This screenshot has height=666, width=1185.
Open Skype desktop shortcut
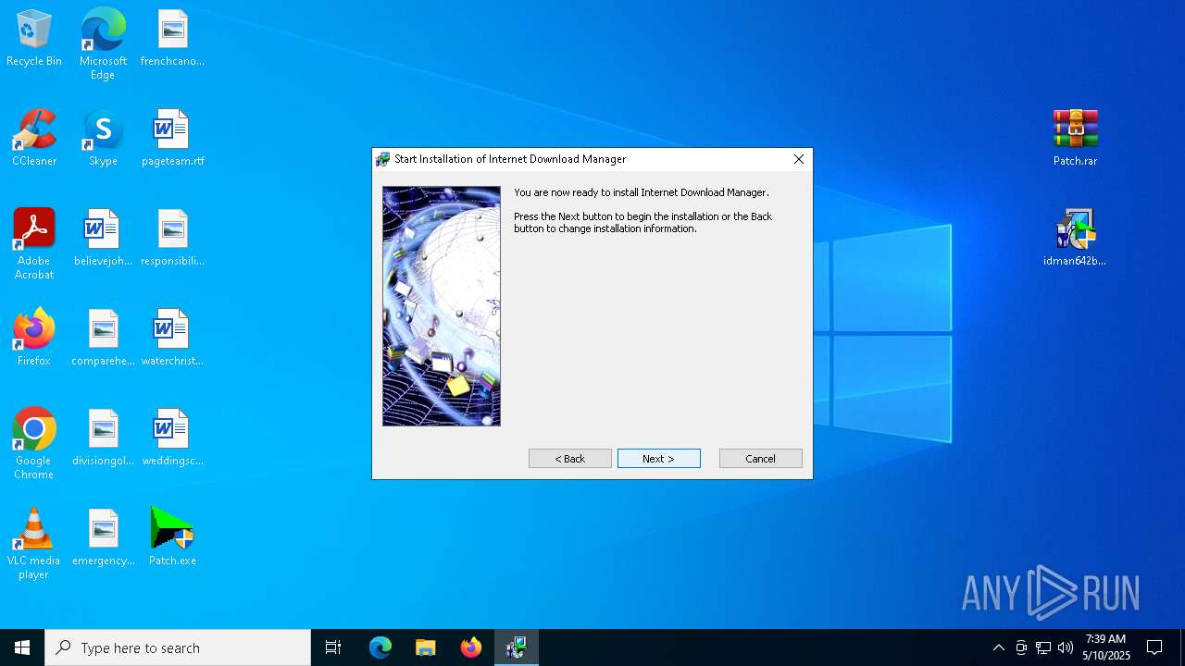tap(103, 138)
